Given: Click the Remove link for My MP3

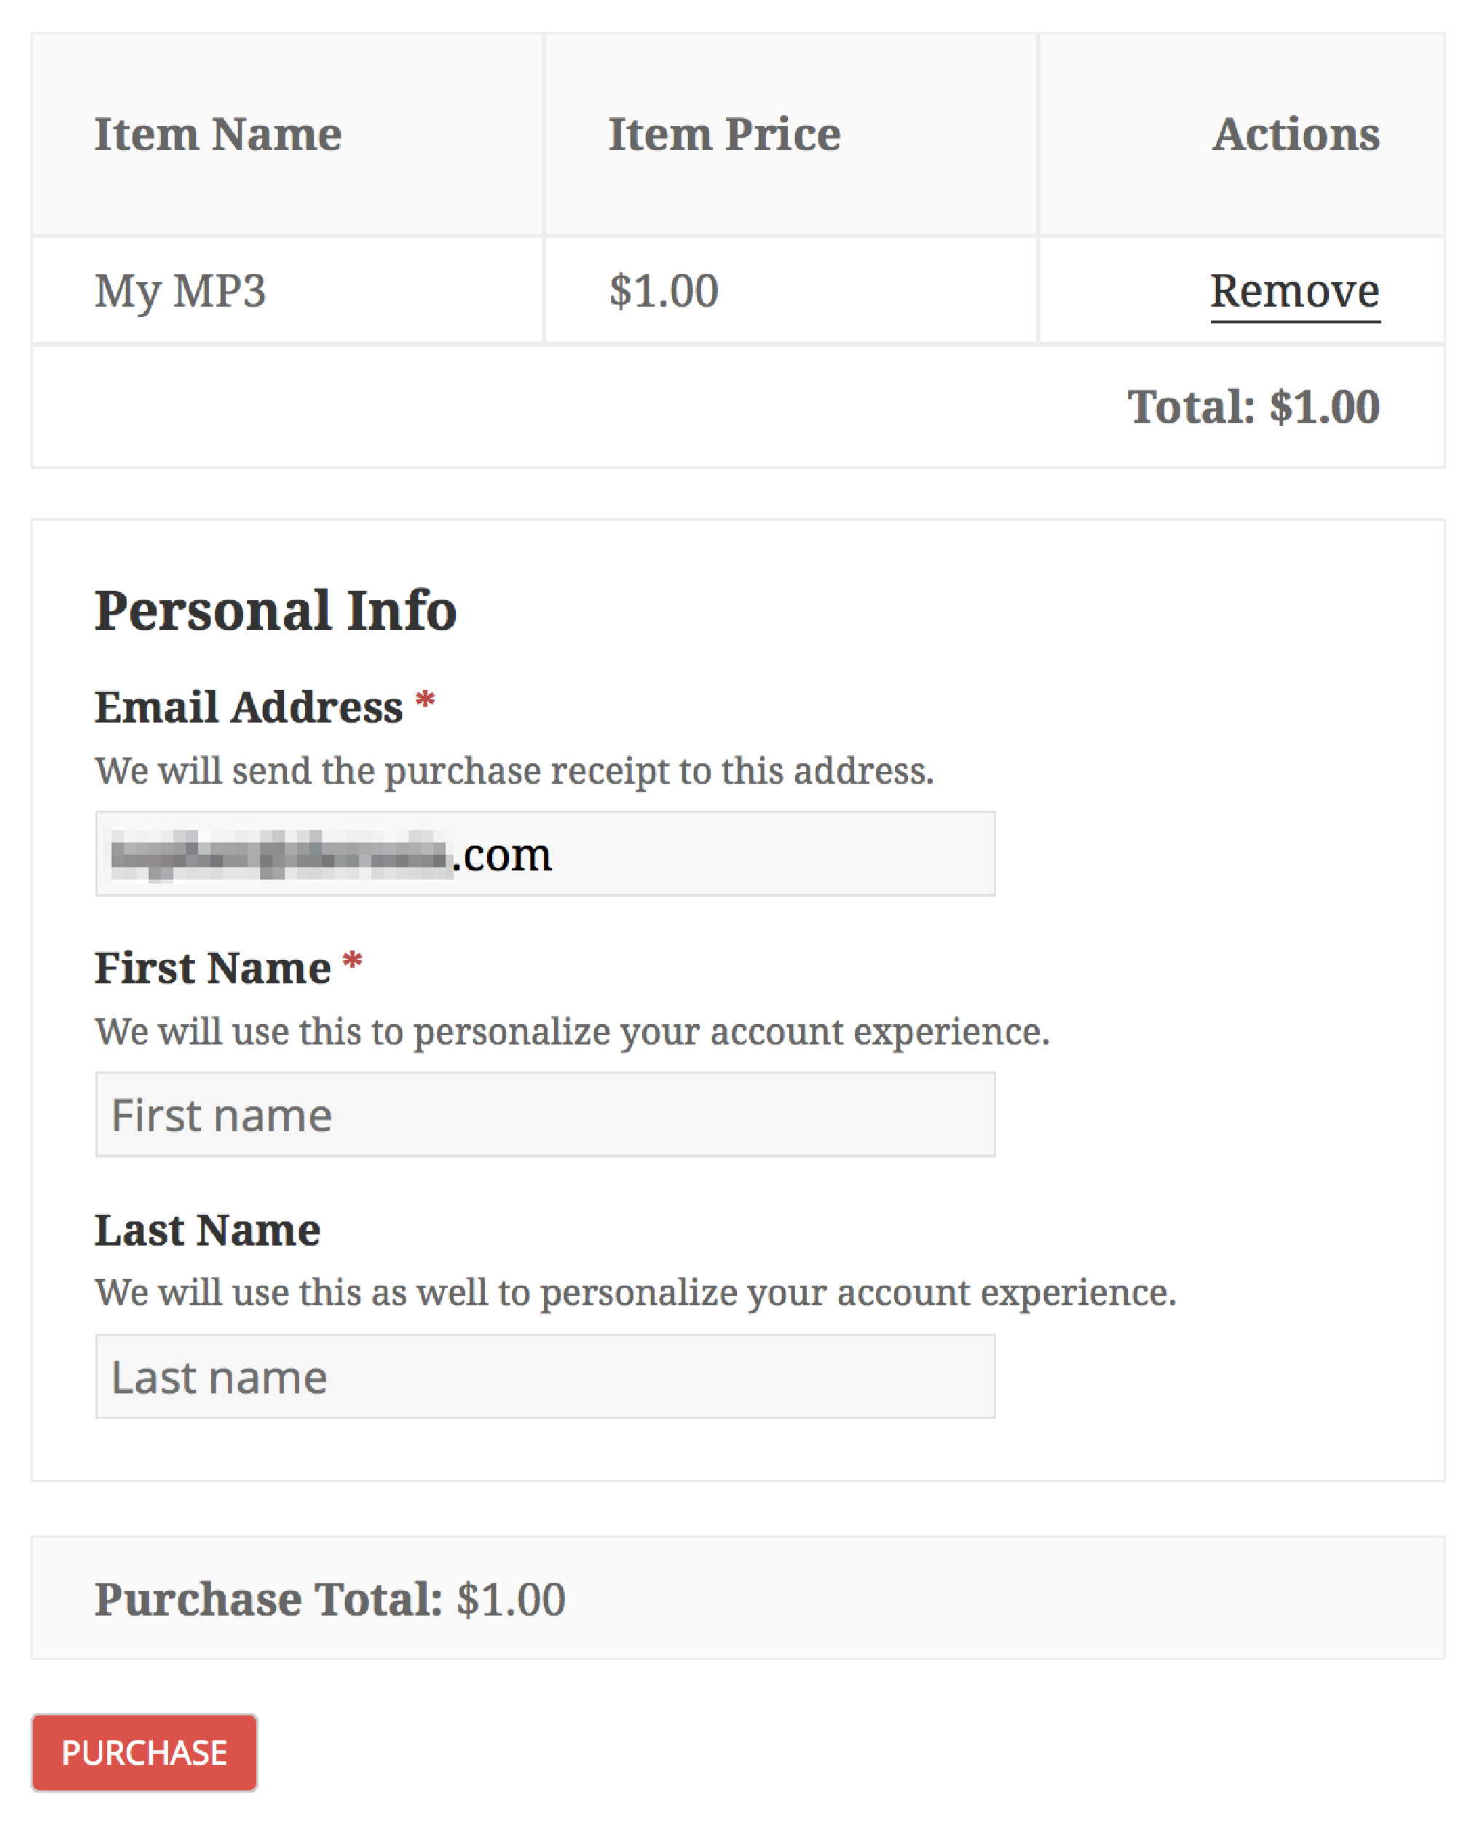Looking at the screenshot, I should click(1294, 292).
